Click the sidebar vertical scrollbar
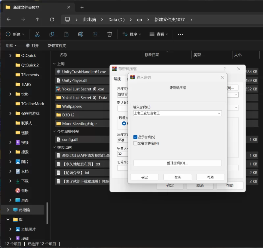This screenshot has height=248, width=263. coord(47,213)
